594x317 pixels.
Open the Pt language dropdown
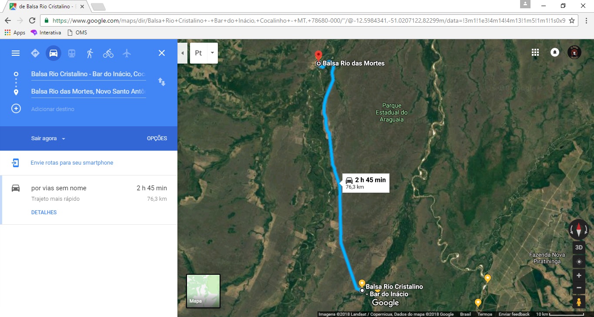[x=204, y=53]
